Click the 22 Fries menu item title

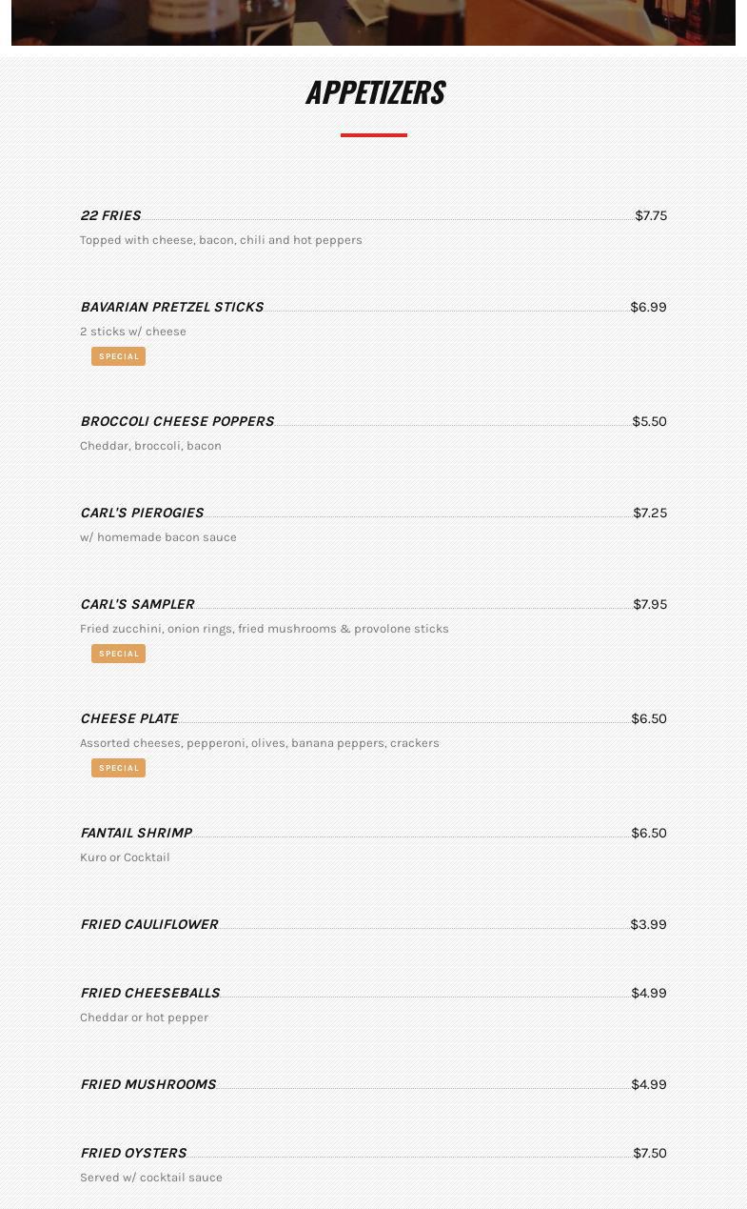click(110, 215)
